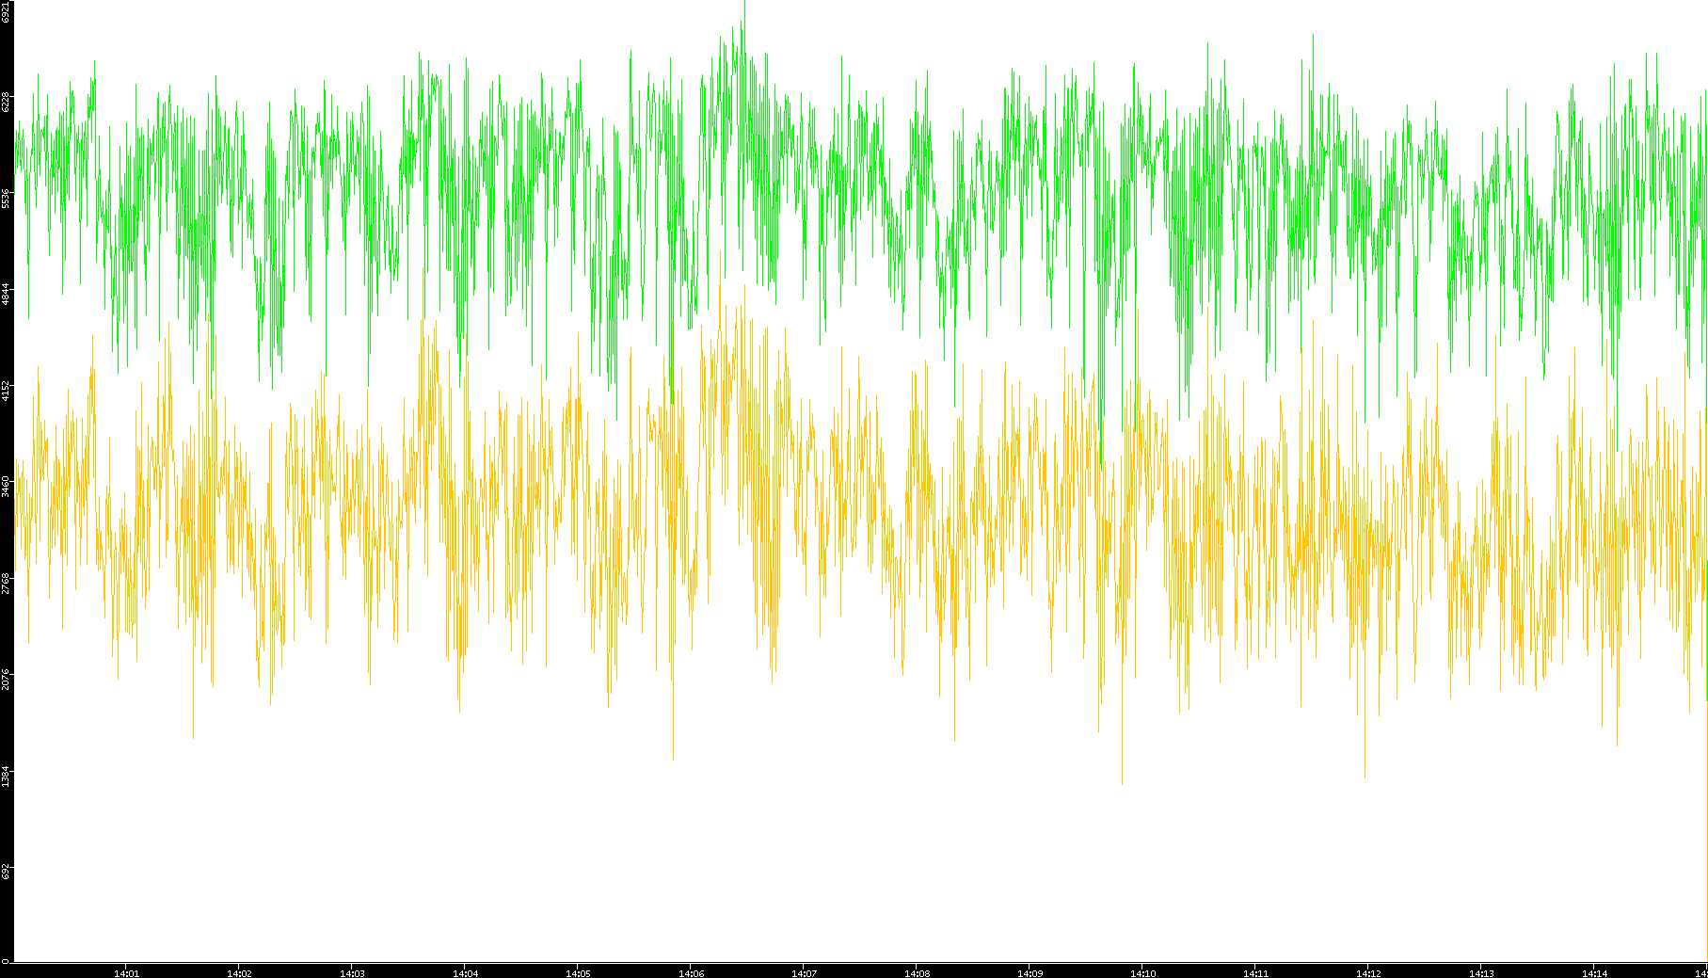The width and height of the screenshot is (1708, 978).
Task: Click the 6921 y-axis label
Action: click(x=6, y=10)
